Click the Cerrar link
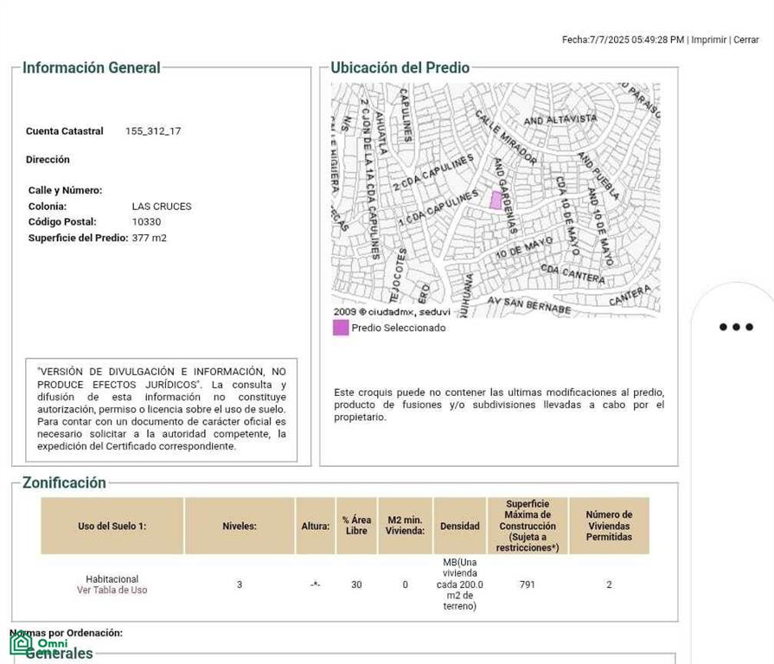 (745, 40)
